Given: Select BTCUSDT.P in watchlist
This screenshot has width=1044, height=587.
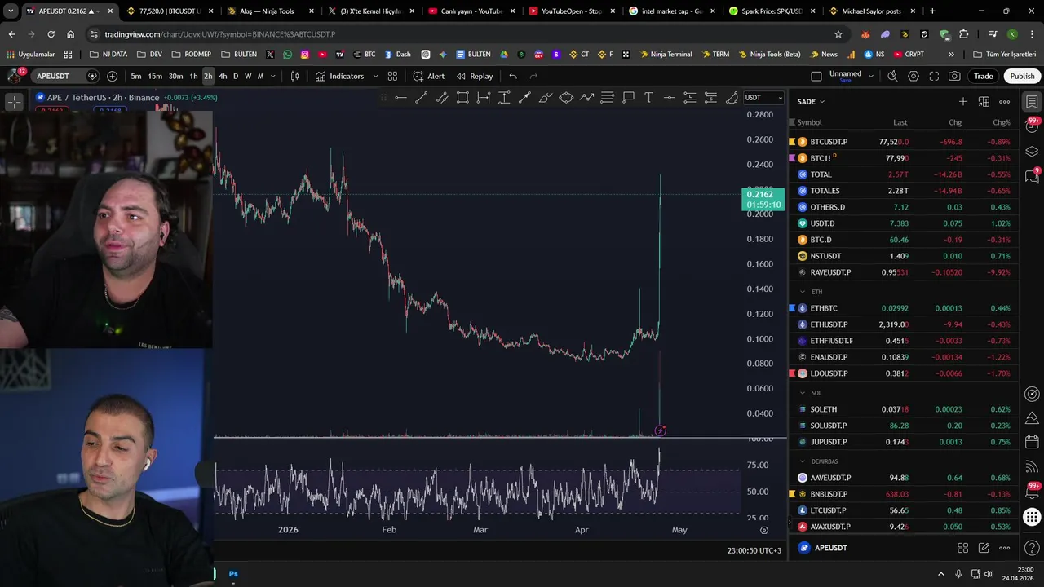Looking at the screenshot, I should [x=903, y=142].
